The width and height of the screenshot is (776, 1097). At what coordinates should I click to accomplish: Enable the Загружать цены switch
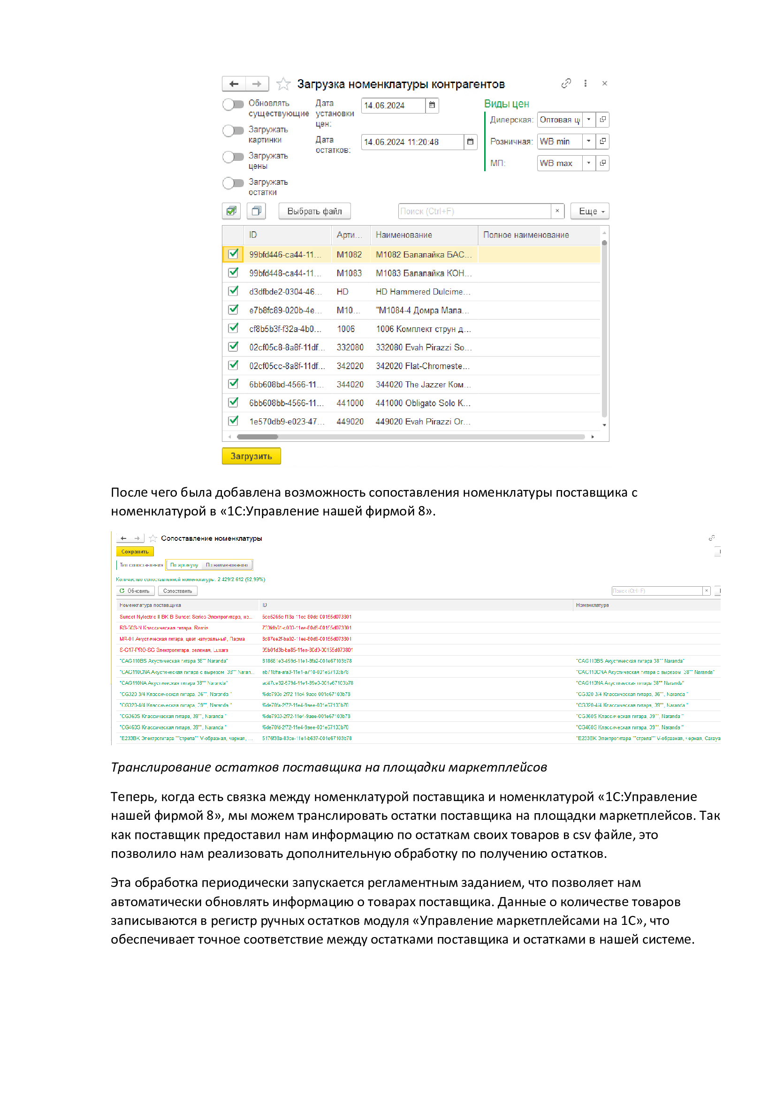pos(233,157)
